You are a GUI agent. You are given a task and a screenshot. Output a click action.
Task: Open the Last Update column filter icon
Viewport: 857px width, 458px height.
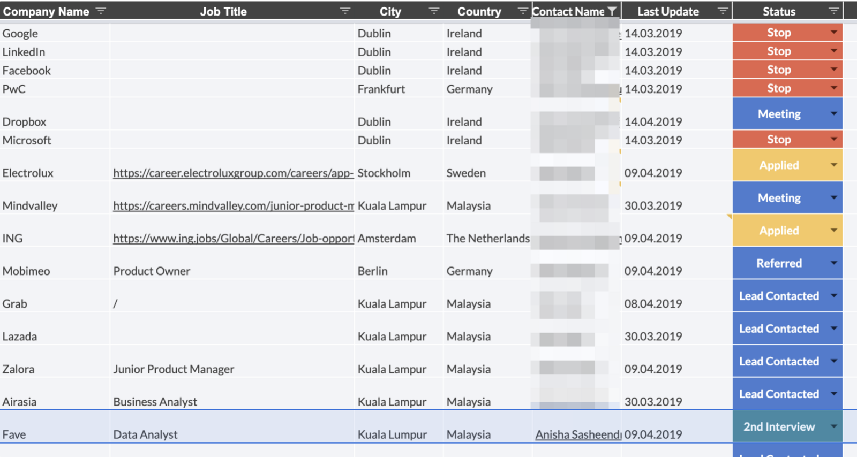pyautogui.click(x=723, y=11)
